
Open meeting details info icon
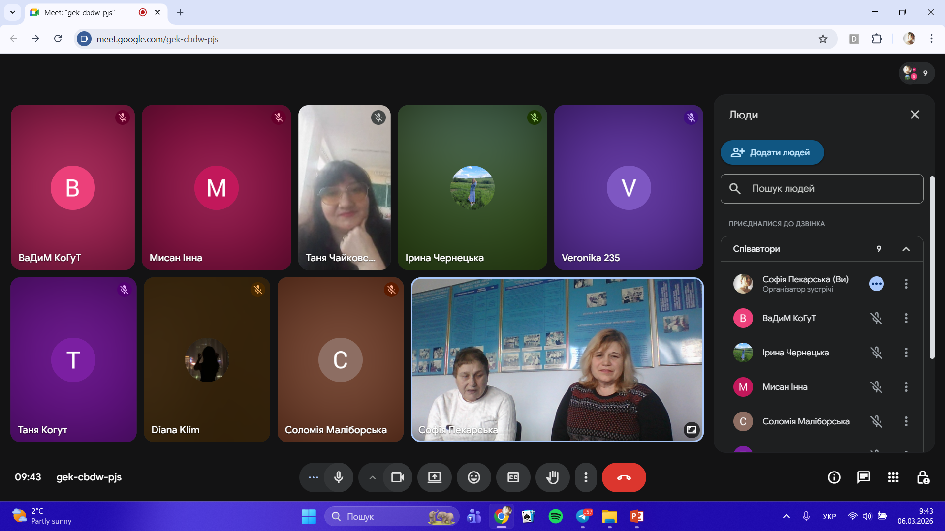click(x=834, y=477)
